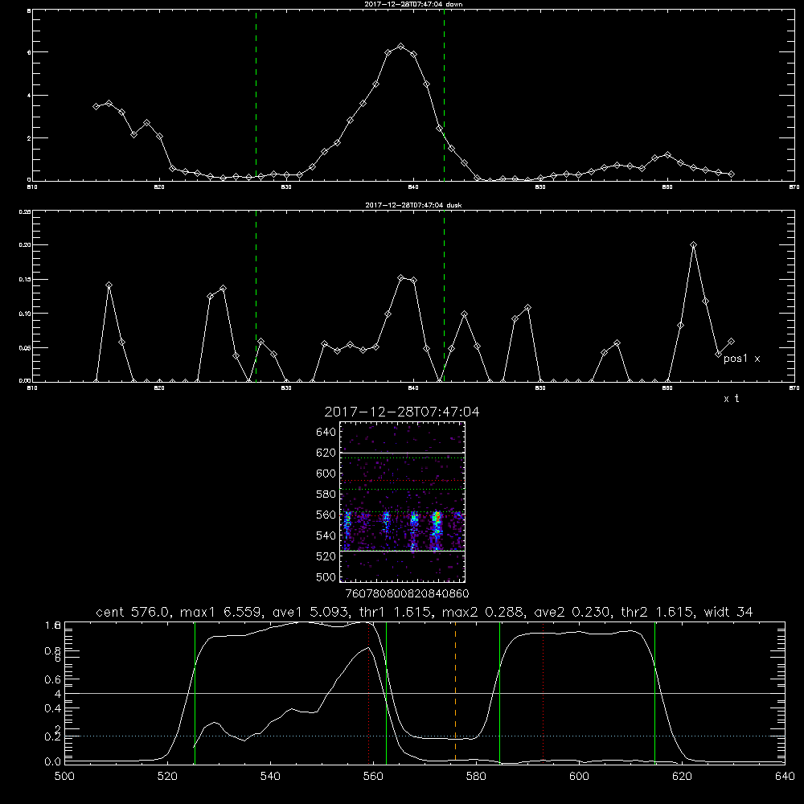Click the right green dashed line in the dawn plot

444,95
